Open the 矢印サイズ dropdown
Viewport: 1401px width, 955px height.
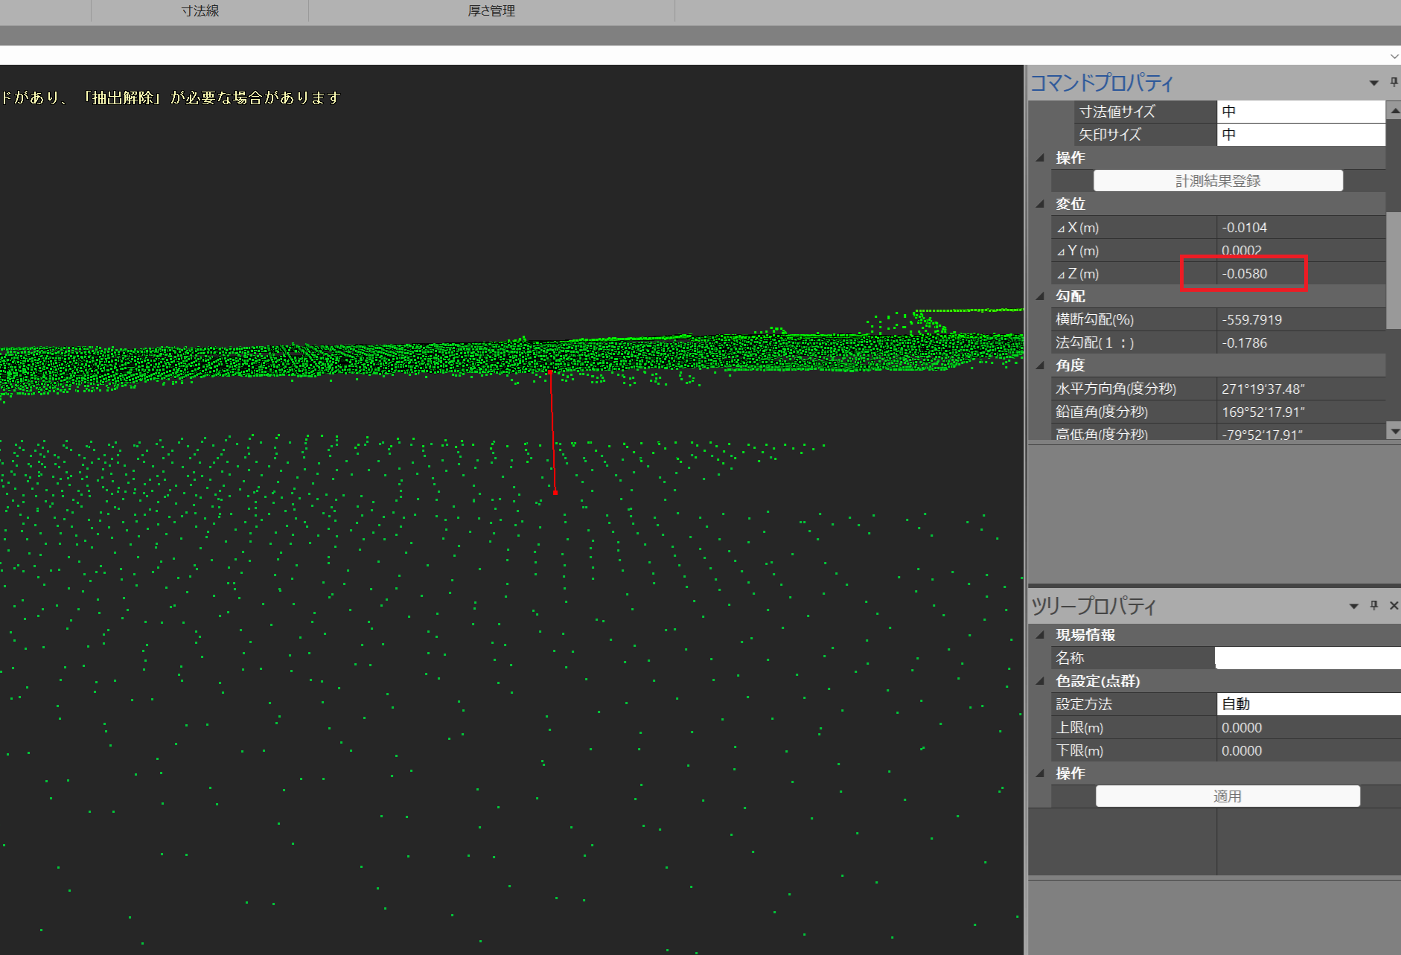pyautogui.click(x=1301, y=135)
